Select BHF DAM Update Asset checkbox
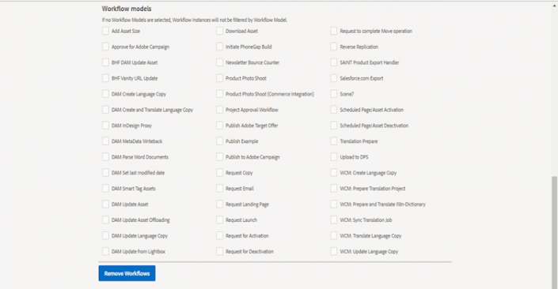This screenshot has width=558, height=289. (105, 62)
